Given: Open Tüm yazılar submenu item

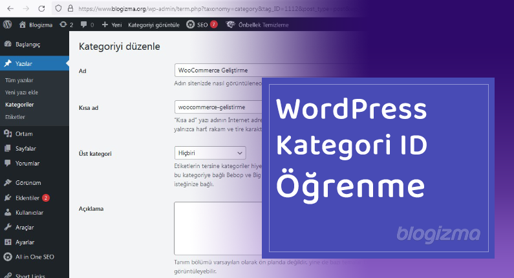Looking at the screenshot, I should coord(19,80).
